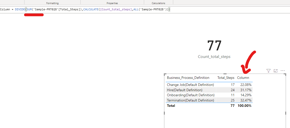Click the Total_Steps value 17
The height and width of the screenshot is (128, 290).
pos(233,85)
